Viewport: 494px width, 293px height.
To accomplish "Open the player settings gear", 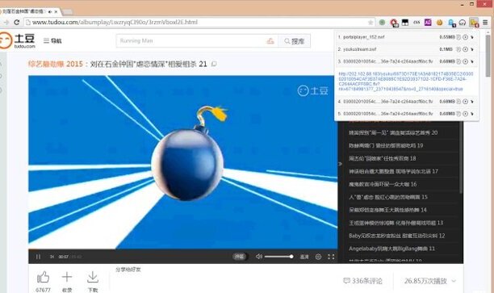I will 318,257.
